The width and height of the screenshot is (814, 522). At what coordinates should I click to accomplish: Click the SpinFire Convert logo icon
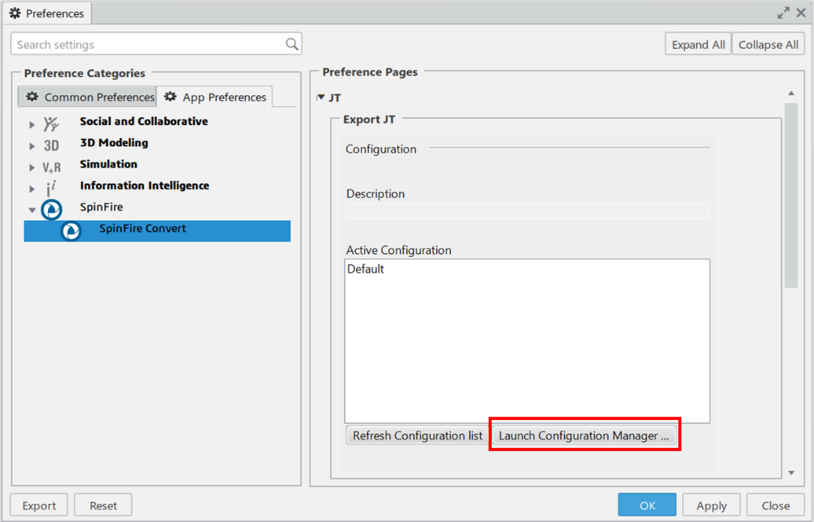point(71,231)
